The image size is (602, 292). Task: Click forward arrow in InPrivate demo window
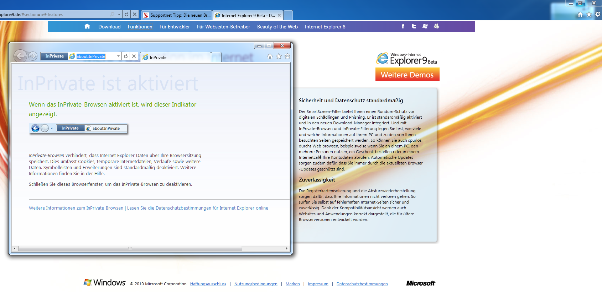(x=33, y=56)
